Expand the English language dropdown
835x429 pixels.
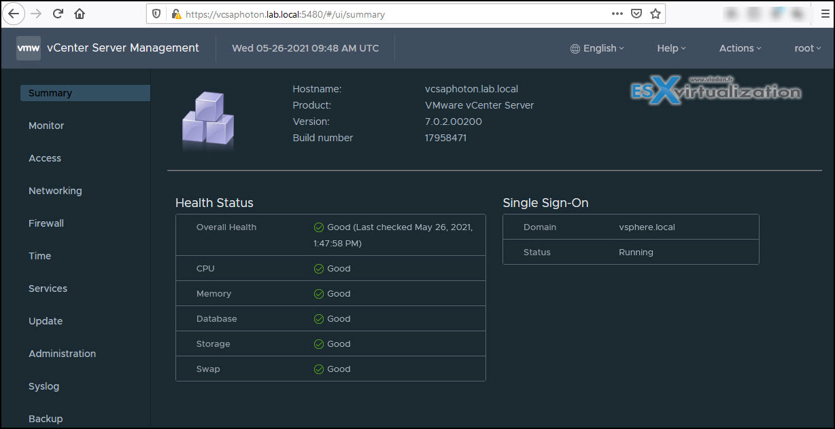tap(597, 48)
